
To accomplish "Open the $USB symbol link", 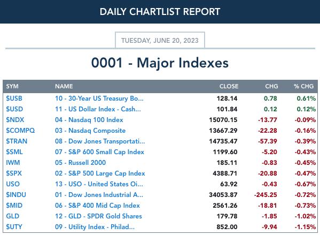I will click(14, 98).
